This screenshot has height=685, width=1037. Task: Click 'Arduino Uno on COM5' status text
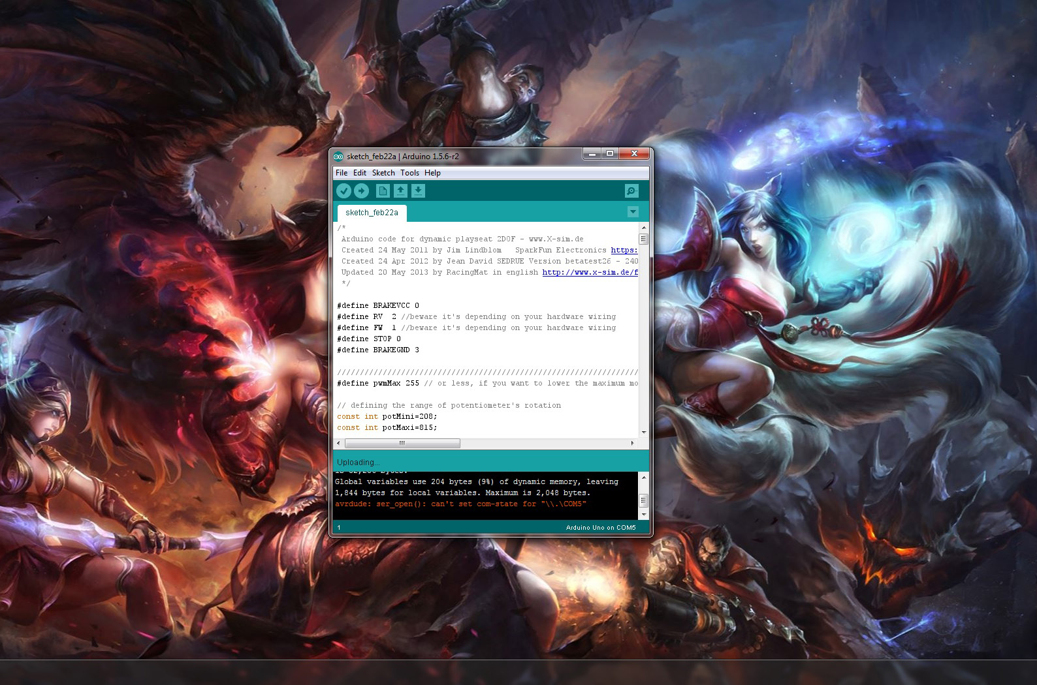pos(601,527)
